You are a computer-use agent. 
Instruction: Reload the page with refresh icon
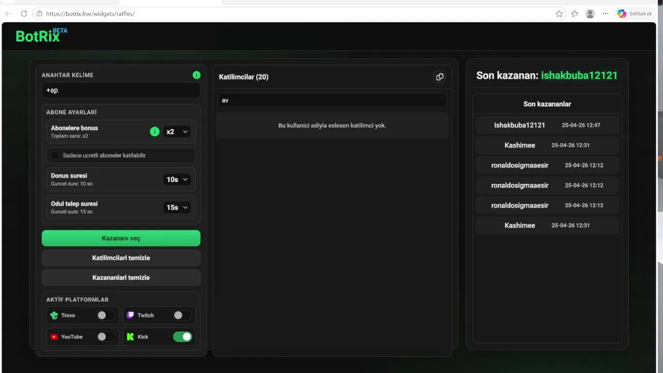(24, 13)
